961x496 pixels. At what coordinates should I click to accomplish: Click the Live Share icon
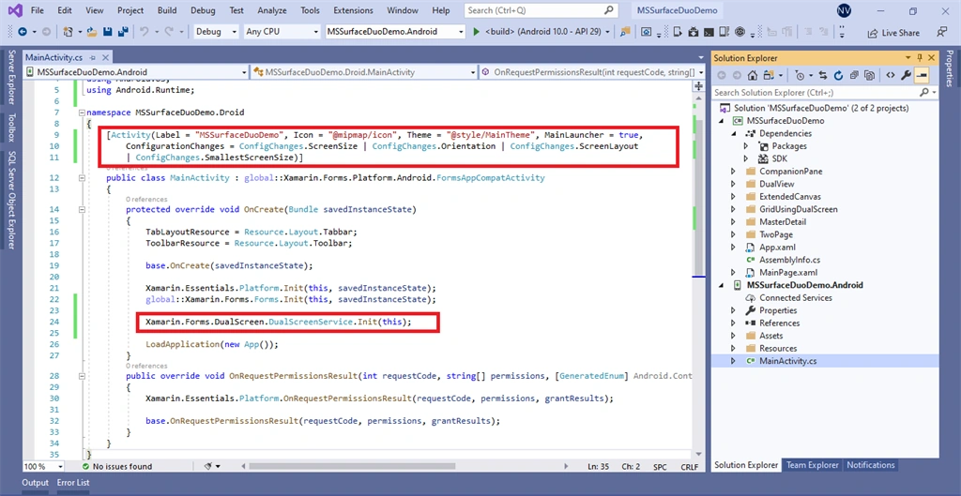(x=893, y=33)
